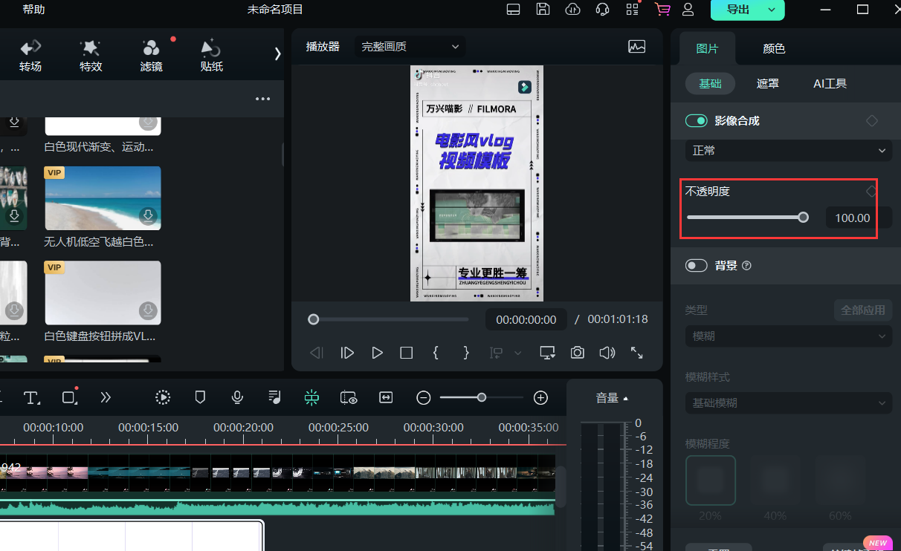Click the voiceover microphone icon
The width and height of the screenshot is (901, 551).
coord(237,397)
